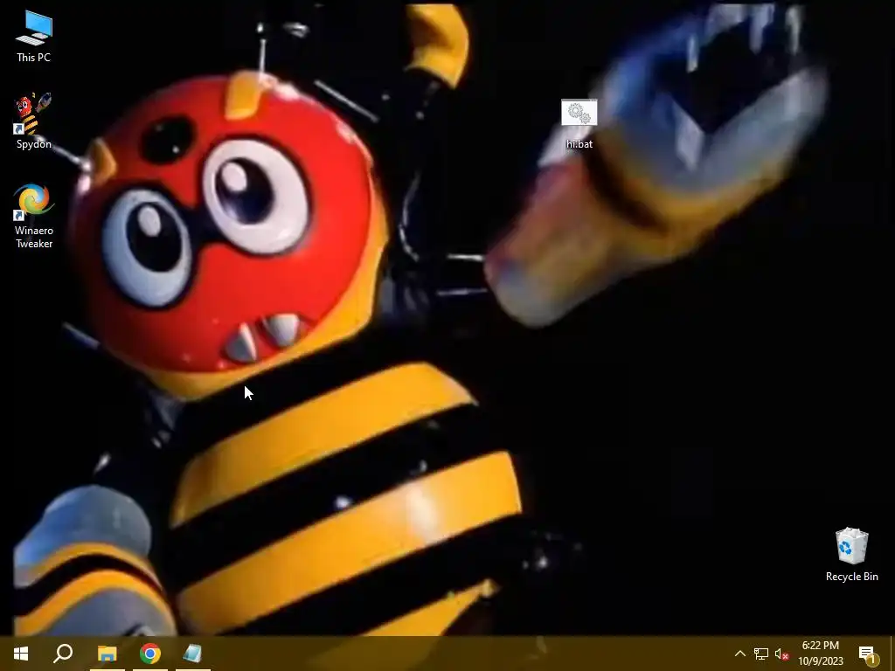Select the hi.bat file icon
Image resolution: width=895 pixels, height=671 pixels.
tap(579, 124)
